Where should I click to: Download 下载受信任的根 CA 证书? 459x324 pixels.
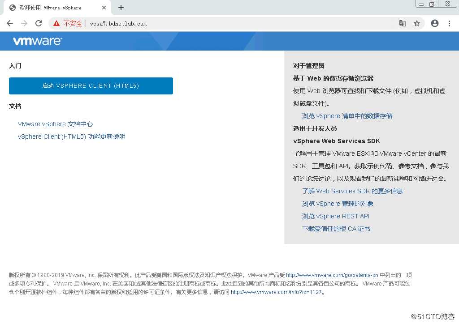pos(336,229)
